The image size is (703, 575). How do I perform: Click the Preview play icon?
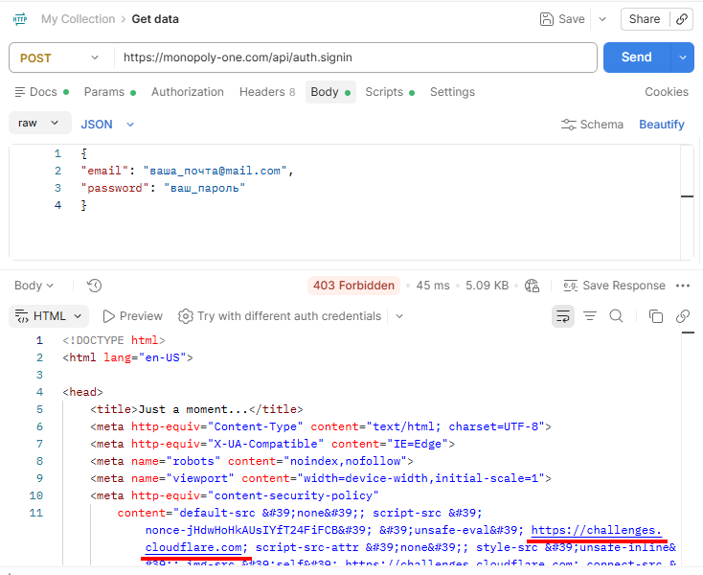[x=108, y=316]
